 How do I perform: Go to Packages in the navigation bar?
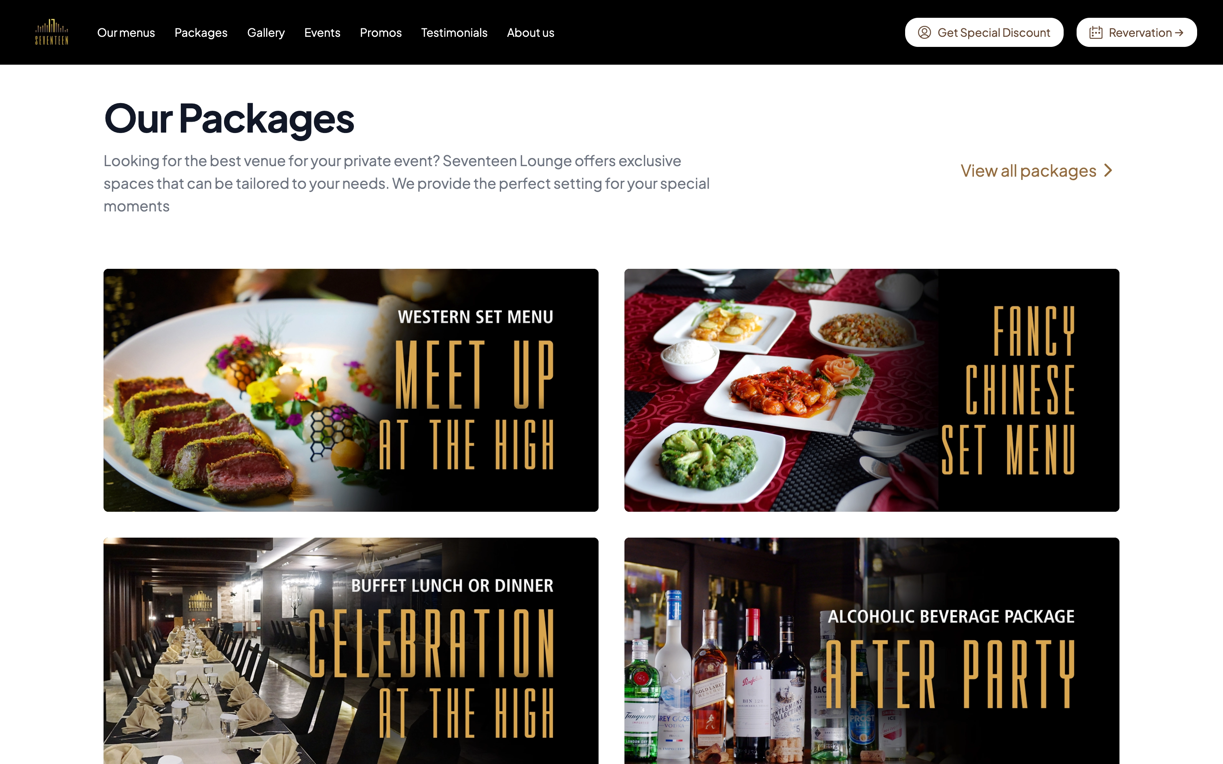(x=201, y=32)
